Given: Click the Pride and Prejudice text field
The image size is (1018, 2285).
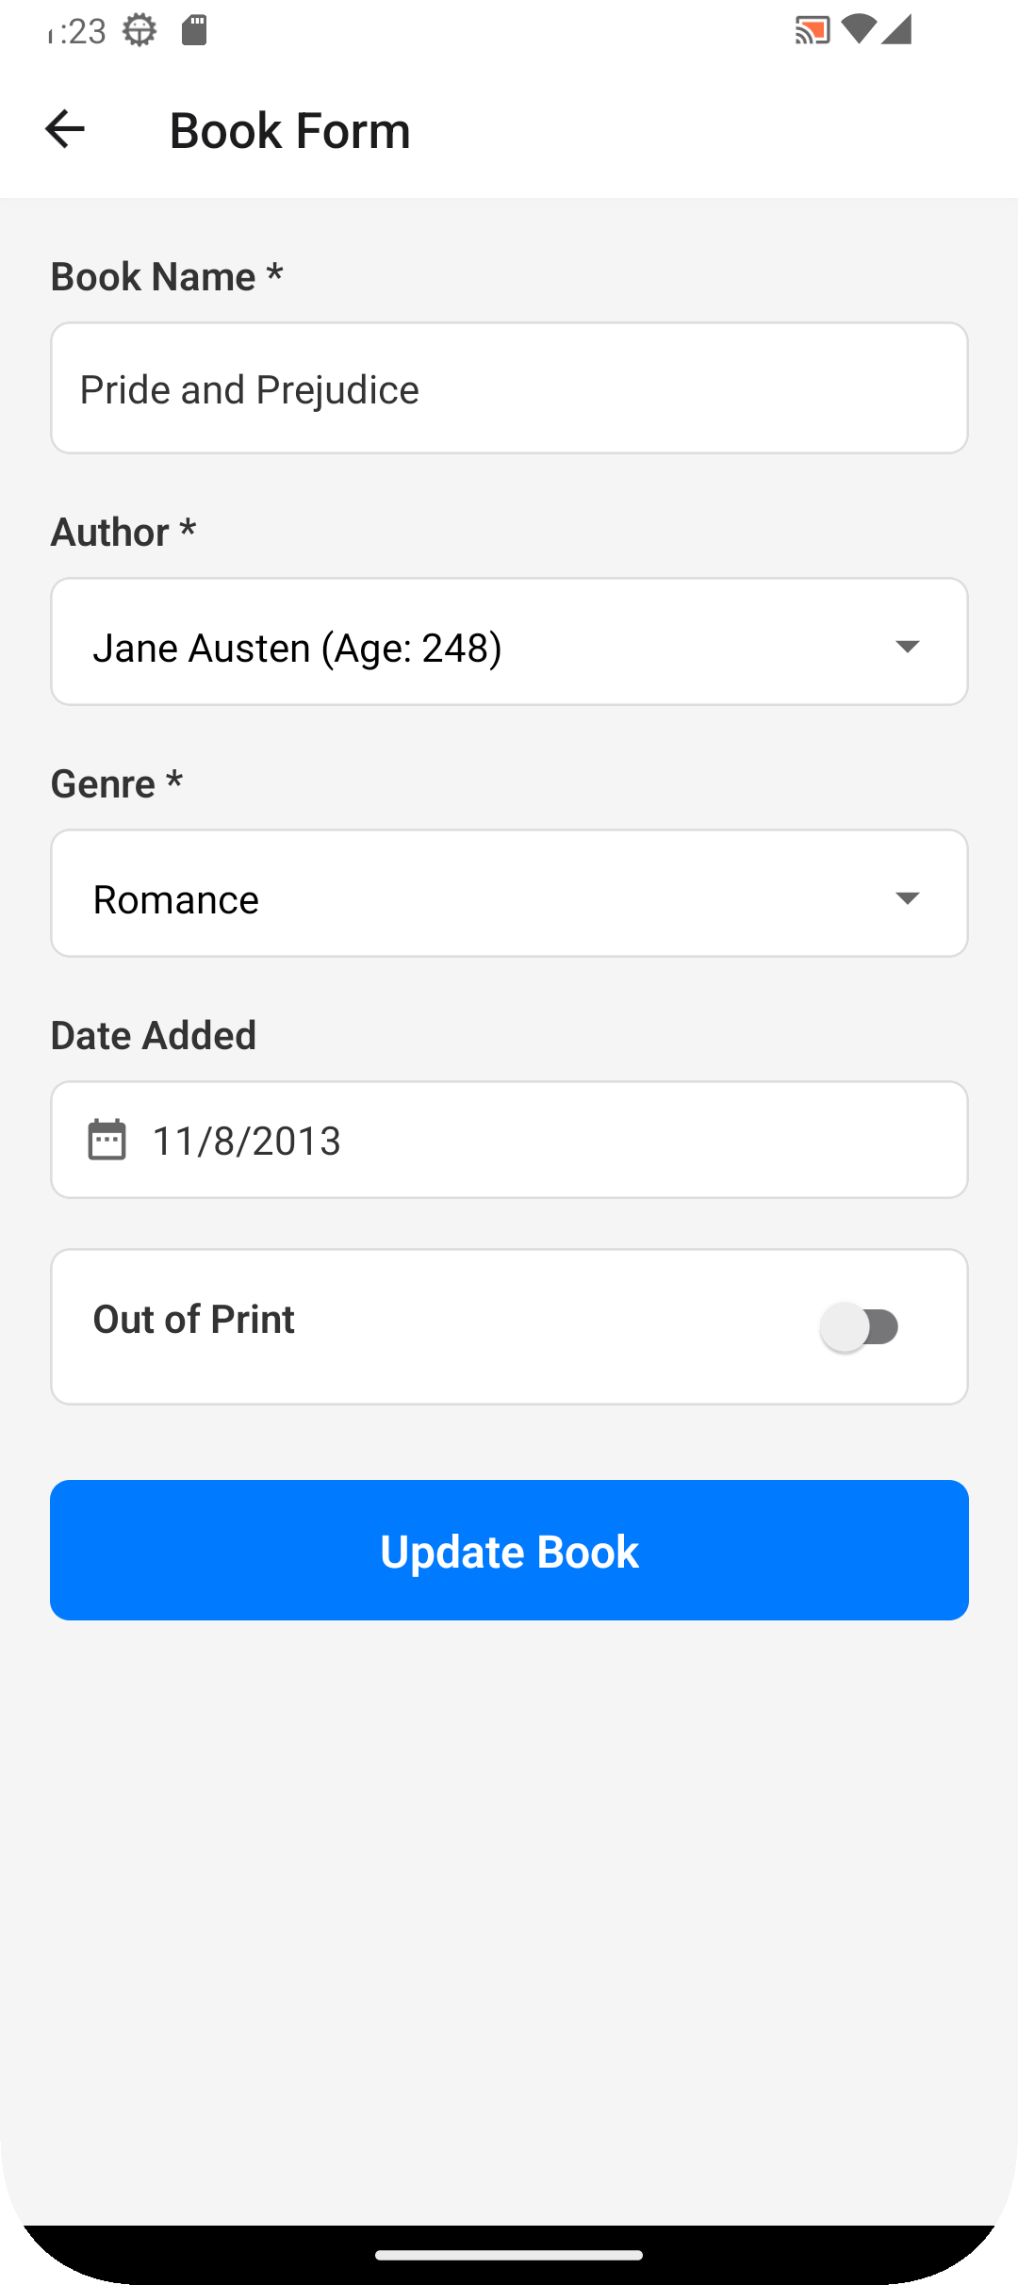Looking at the screenshot, I should click(x=509, y=388).
